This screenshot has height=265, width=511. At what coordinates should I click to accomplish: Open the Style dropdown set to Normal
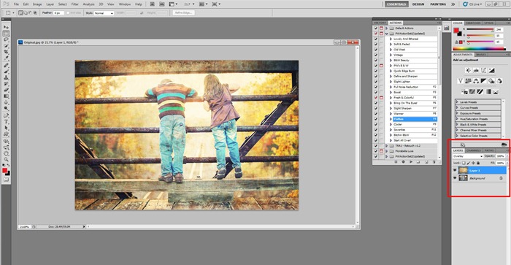coord(104,13)
